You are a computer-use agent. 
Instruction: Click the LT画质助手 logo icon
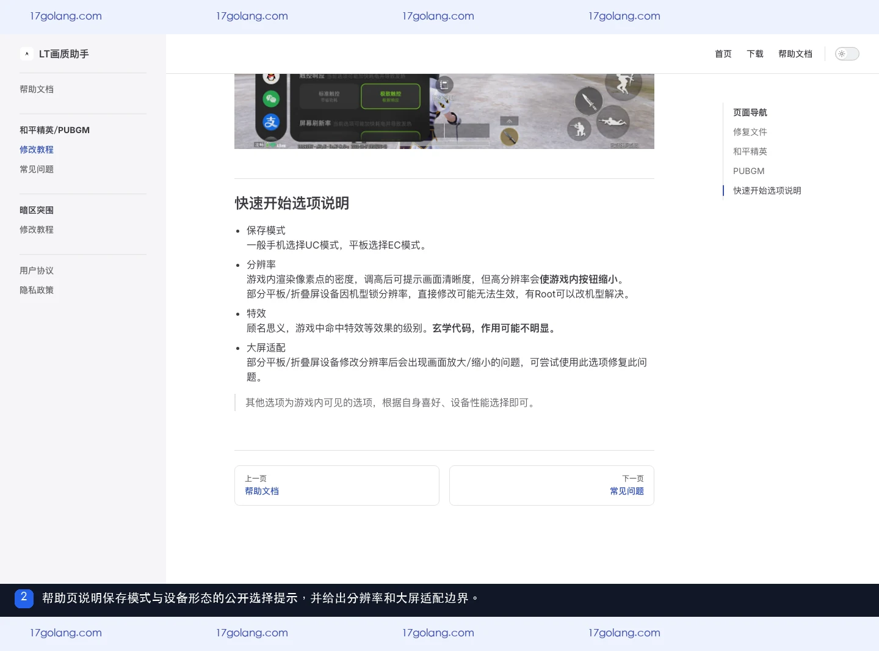coord(27,54)
